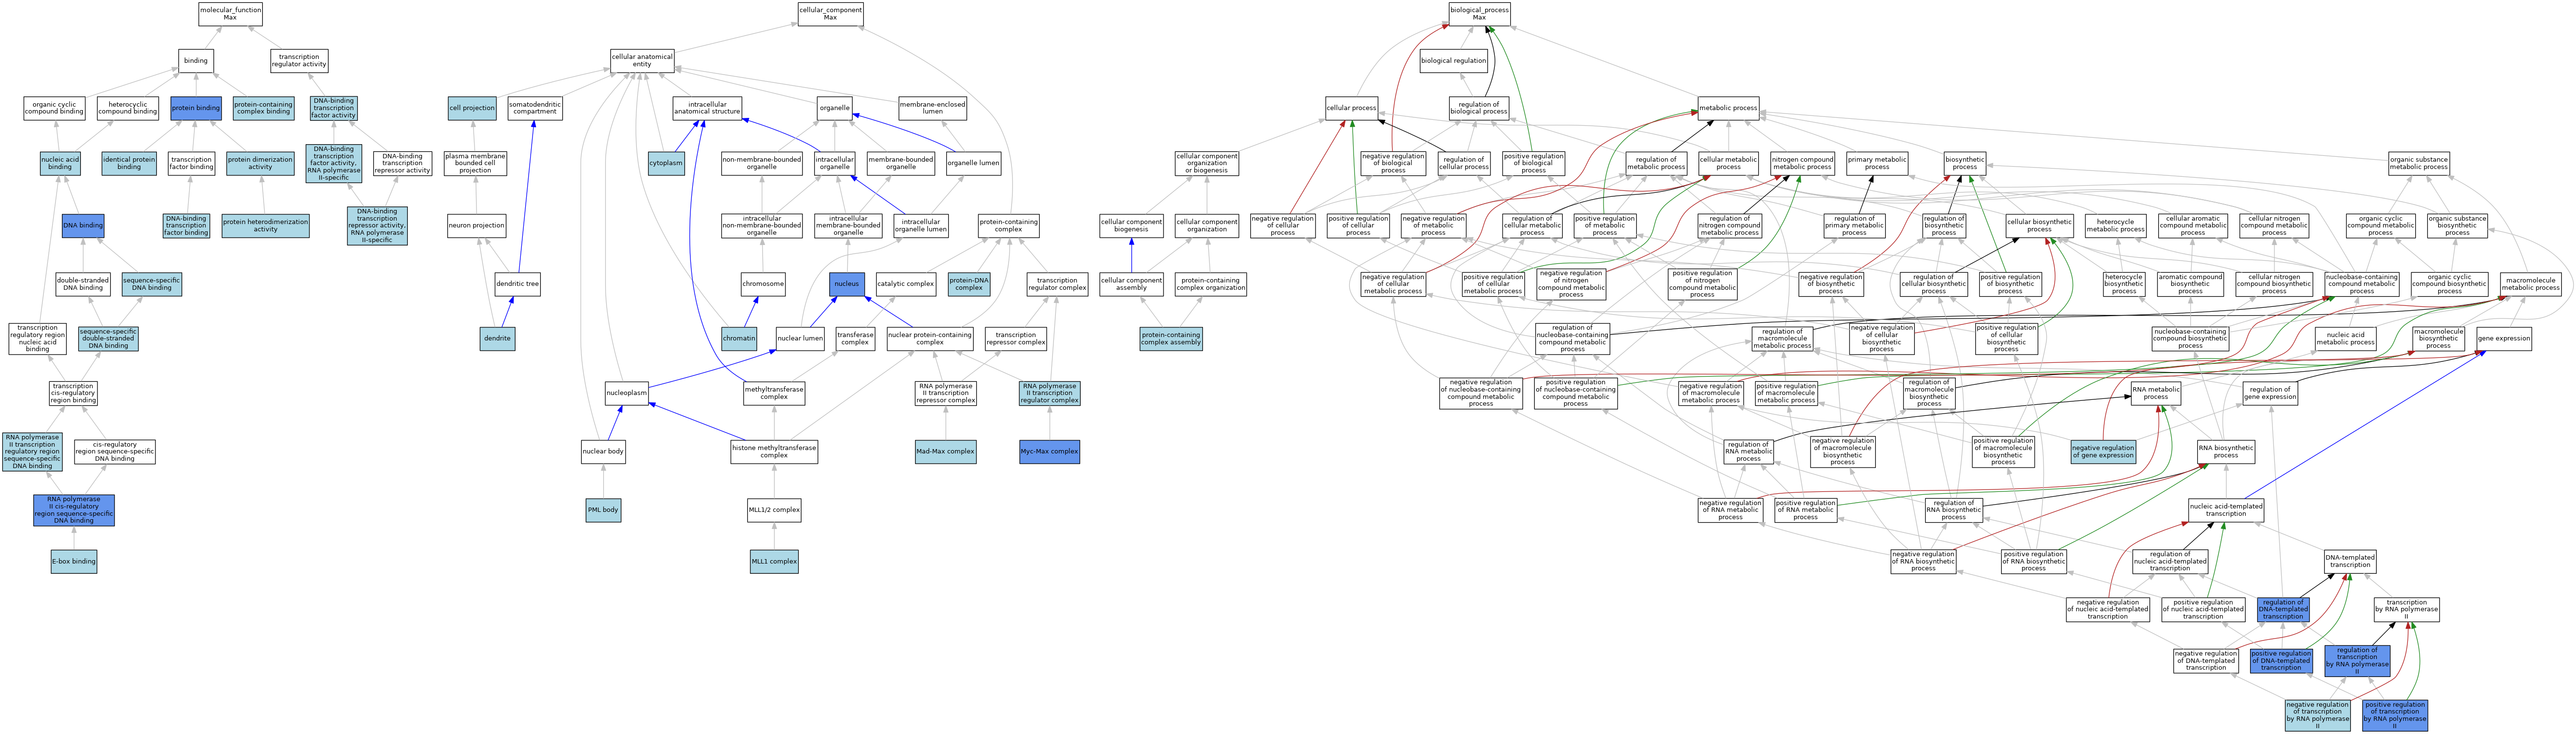2576x734 pixels.
Task: Click the blue 'nucleus' node
Action: [x=847, y=284]
